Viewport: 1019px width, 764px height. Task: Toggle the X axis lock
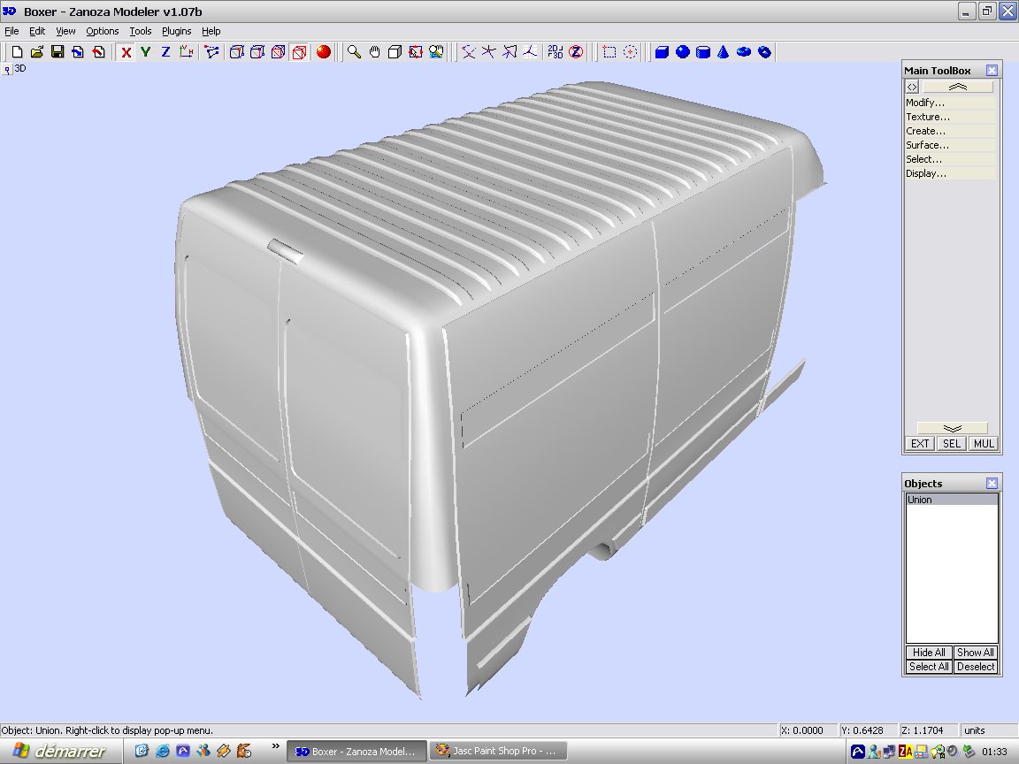tap(126, 52)
